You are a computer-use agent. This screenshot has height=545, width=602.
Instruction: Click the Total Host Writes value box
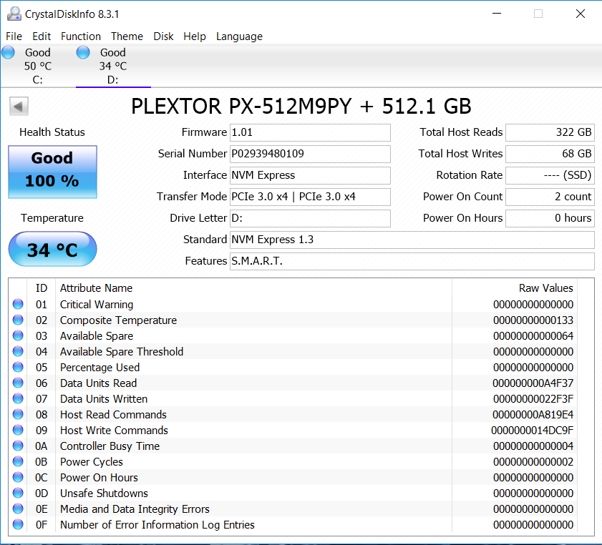click(550, 154)
